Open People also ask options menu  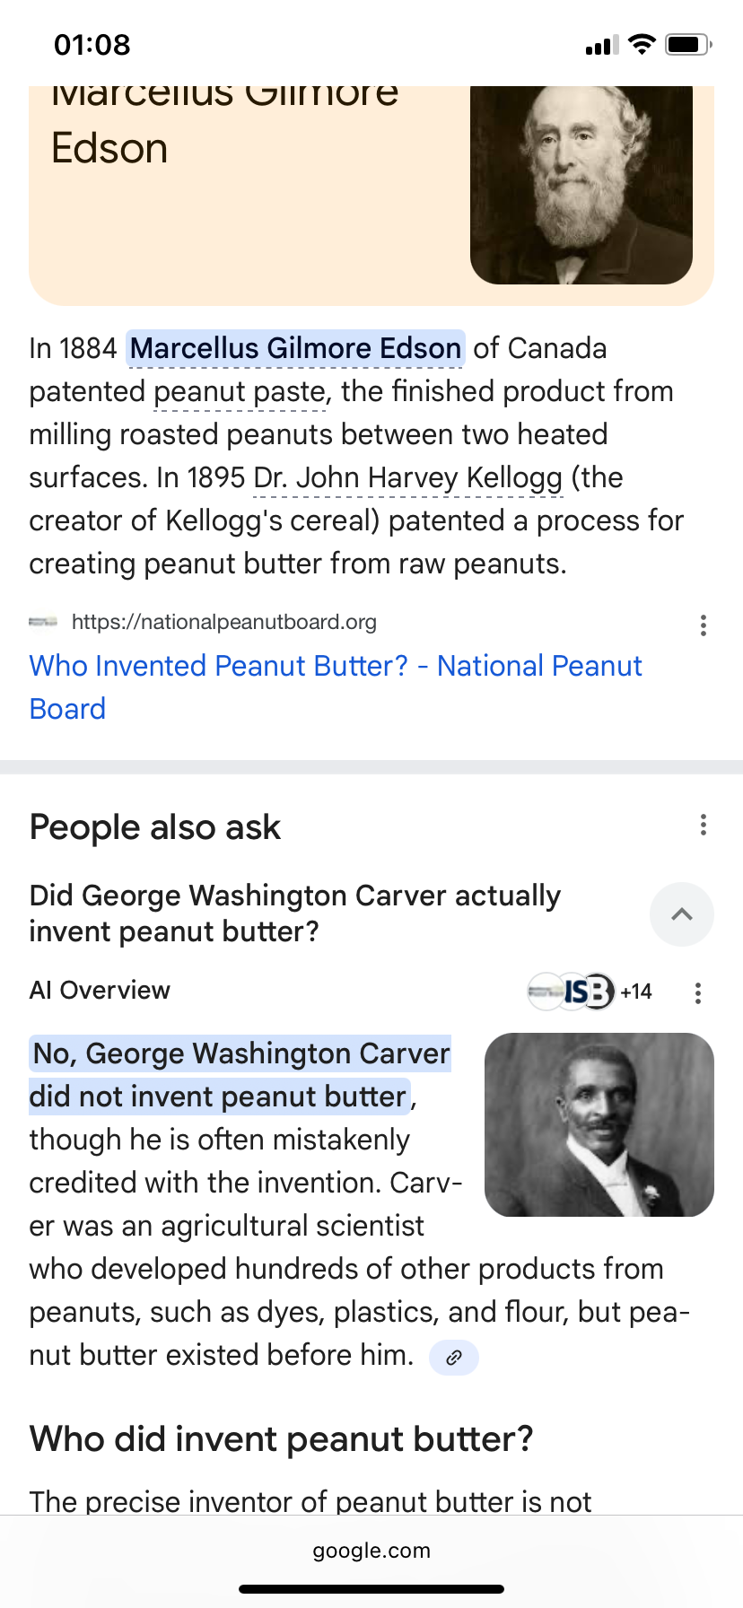tap(703, 825)
